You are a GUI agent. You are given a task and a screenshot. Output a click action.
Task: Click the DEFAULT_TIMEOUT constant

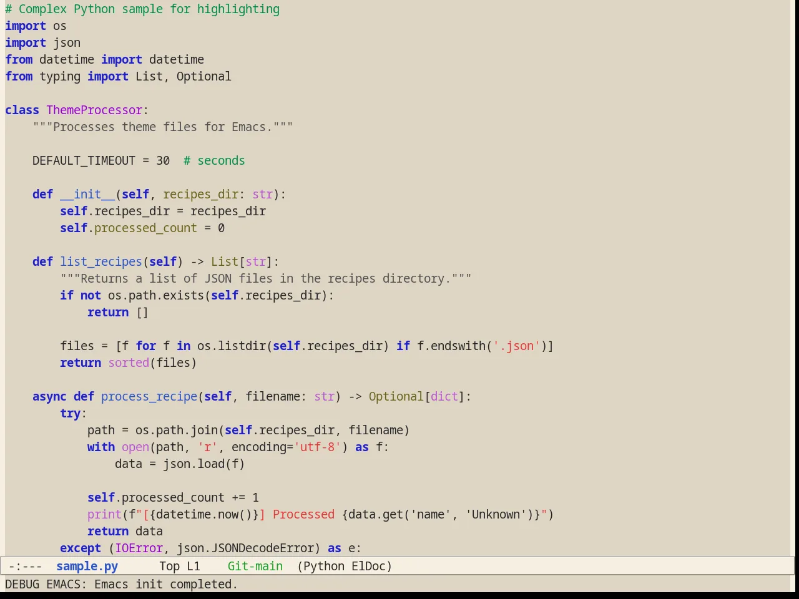pos(84,160)
